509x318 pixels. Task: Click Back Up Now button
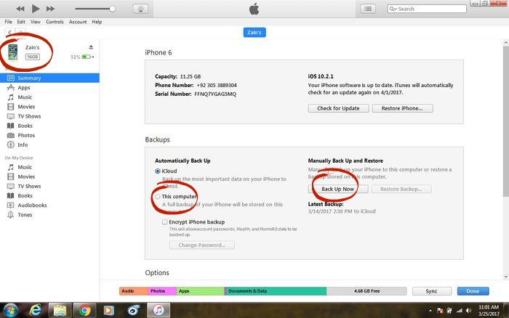337,189
